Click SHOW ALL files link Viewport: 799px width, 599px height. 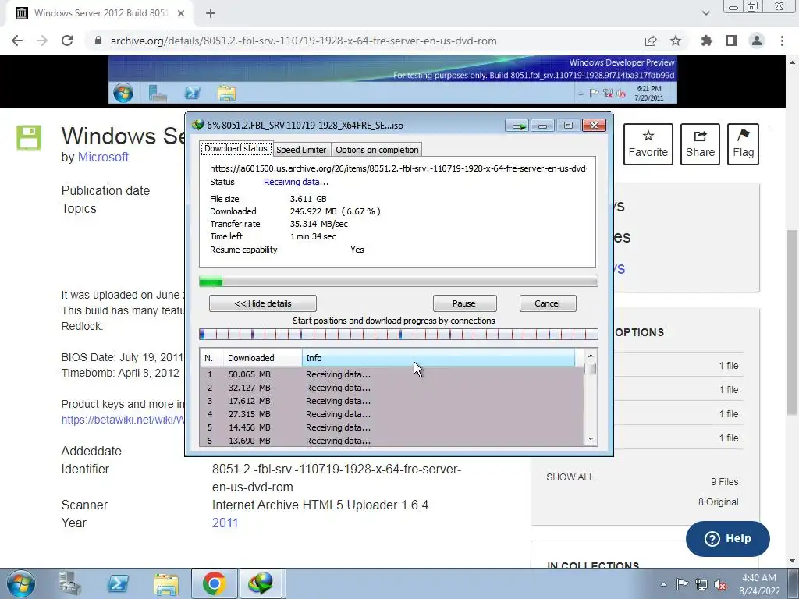[x=570, y=477]
